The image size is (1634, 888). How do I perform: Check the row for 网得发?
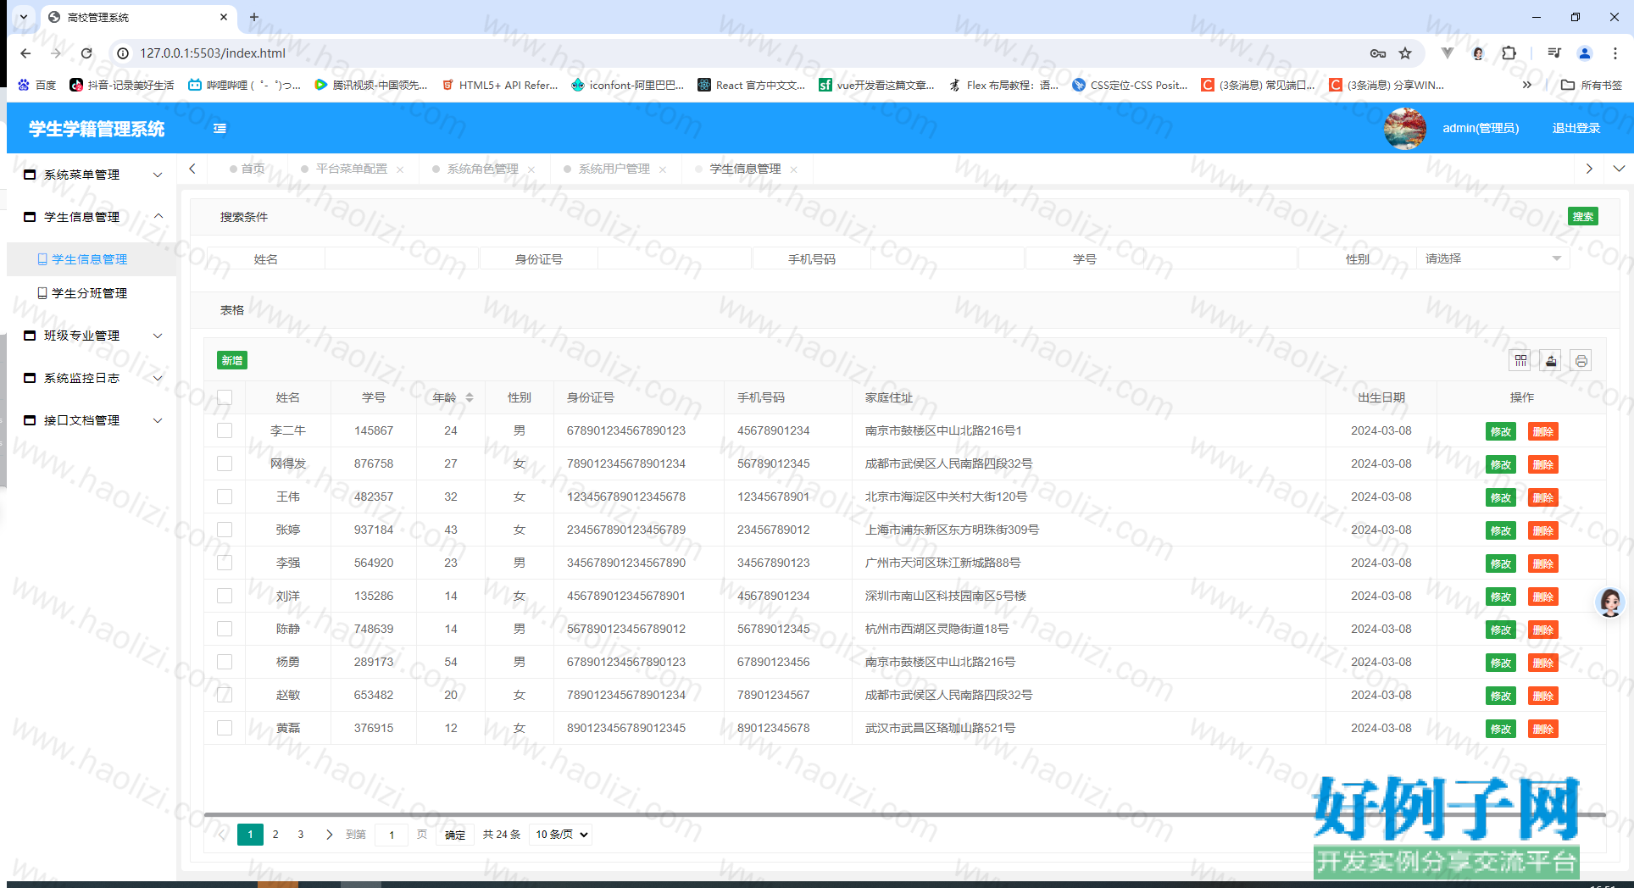tap(225, 463)
